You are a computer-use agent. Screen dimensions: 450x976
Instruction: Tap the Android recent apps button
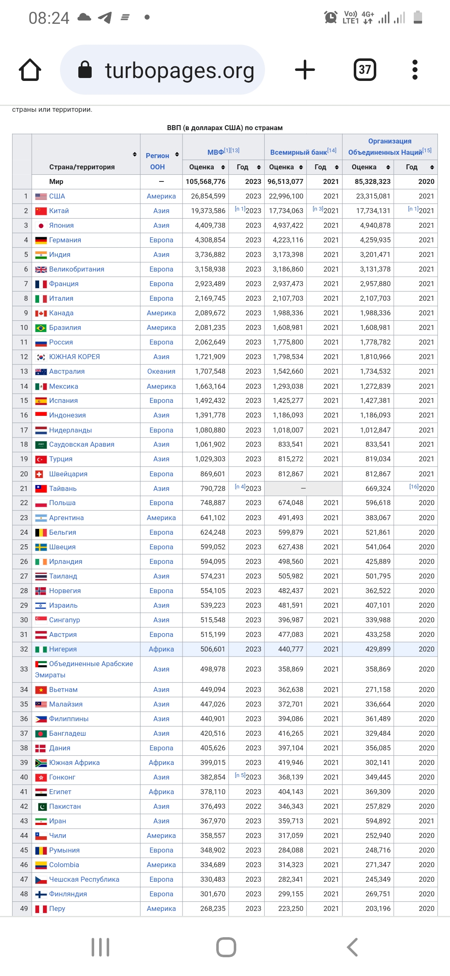tap(100, 947)
